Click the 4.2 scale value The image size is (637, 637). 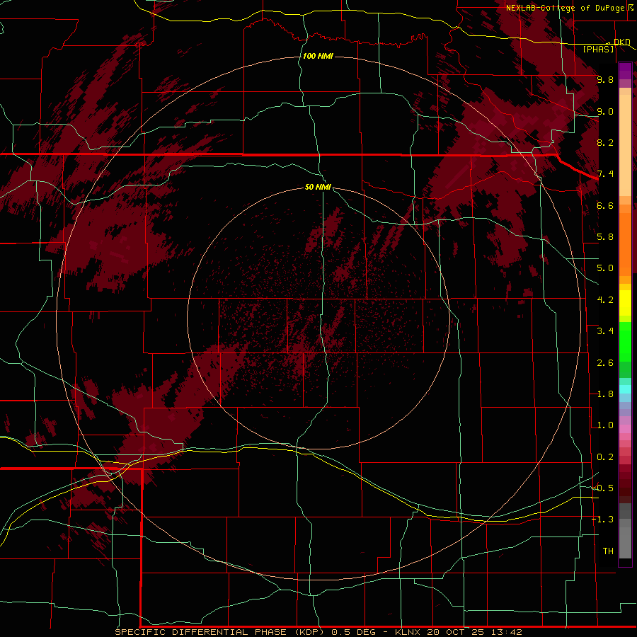click(605, 300)
